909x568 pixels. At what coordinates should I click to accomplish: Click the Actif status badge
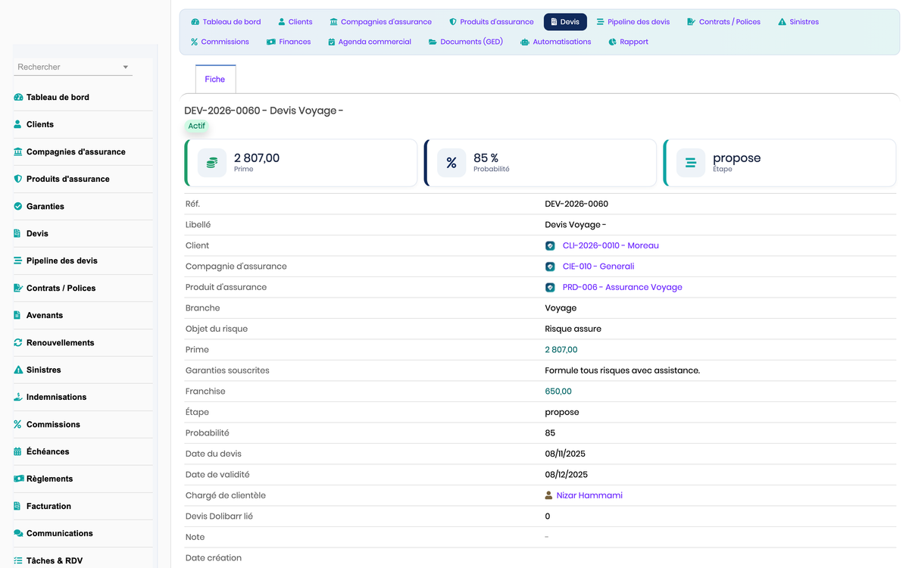point(197,126)
